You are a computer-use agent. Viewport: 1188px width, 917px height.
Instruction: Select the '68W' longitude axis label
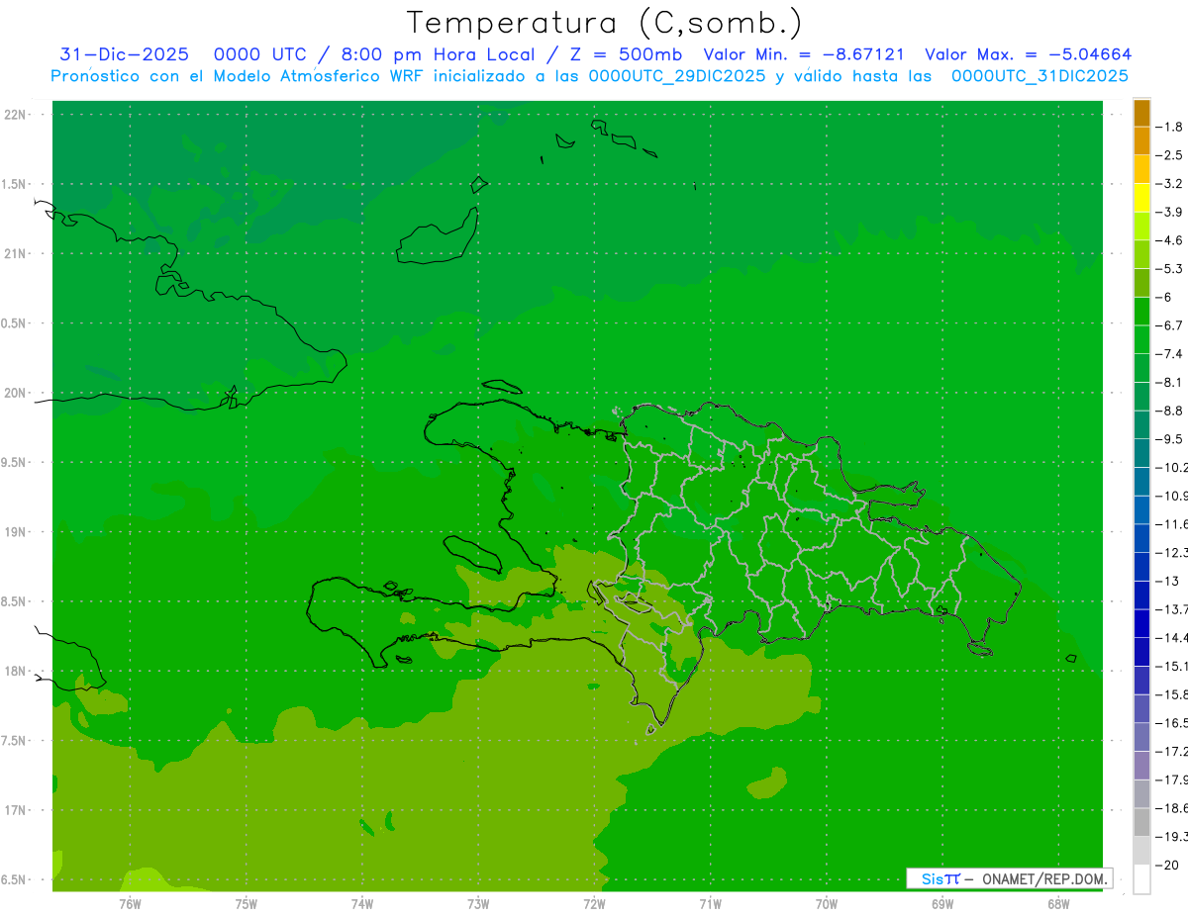point(1058,904)
